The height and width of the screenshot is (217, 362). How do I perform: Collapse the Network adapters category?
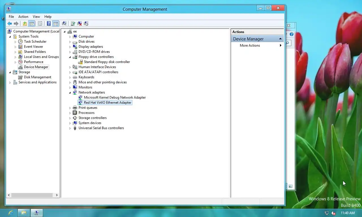(x=70, y=92)
